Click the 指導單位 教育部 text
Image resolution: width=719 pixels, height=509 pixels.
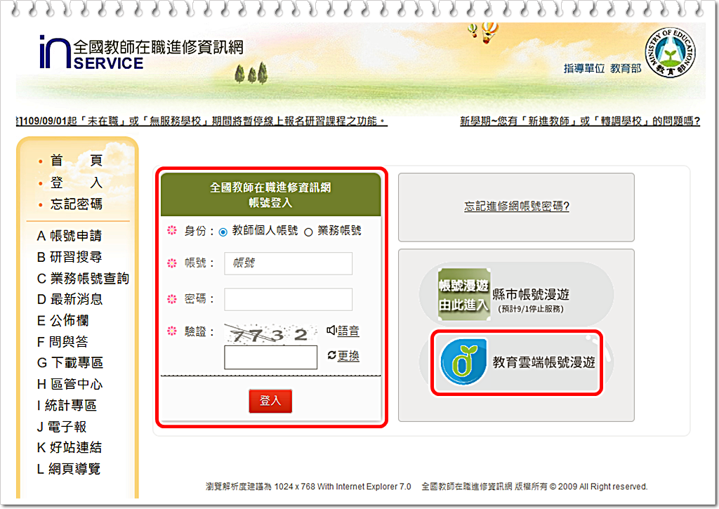[602, 68]
